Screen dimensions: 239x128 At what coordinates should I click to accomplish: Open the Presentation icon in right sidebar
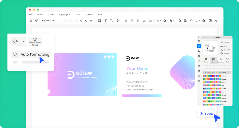pyautogui.click(x=199, y=76)
